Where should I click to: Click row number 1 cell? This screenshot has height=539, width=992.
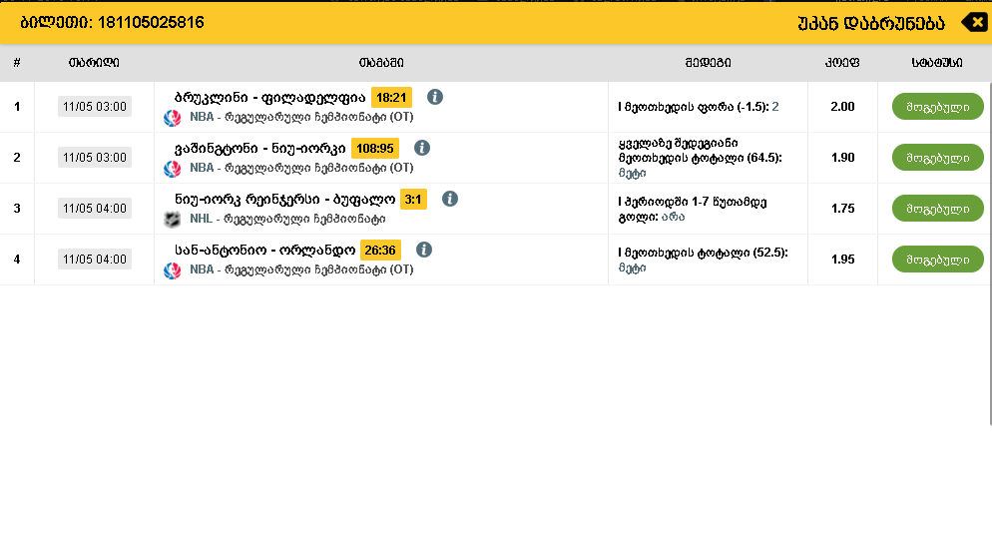[17, 106]
